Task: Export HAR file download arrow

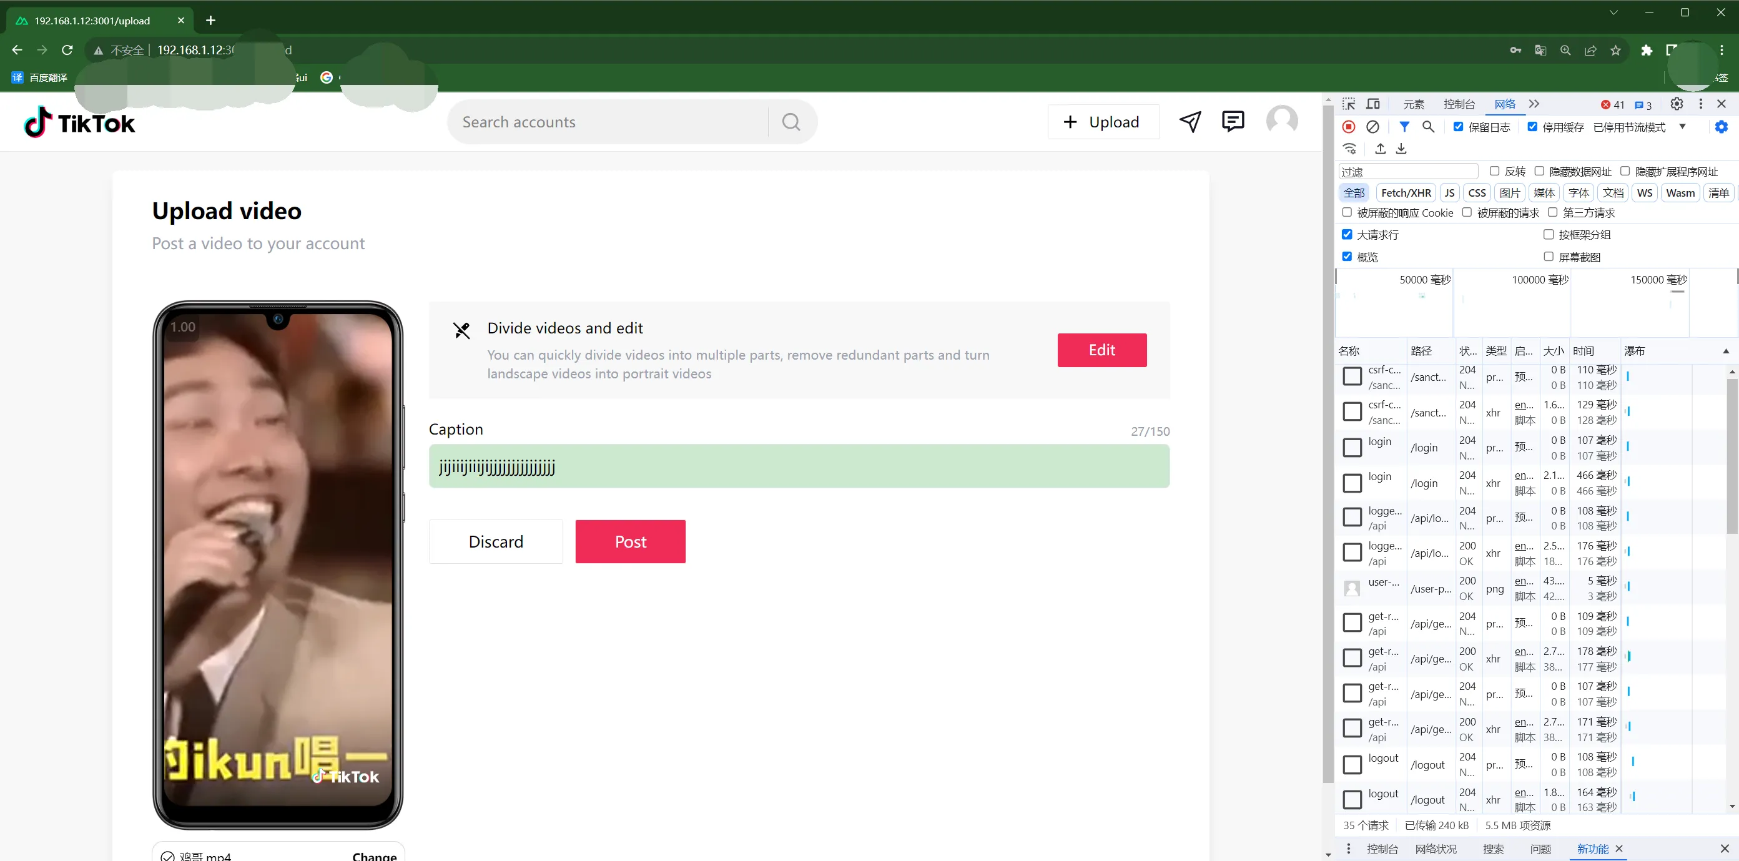Action: click(x=1401, y=149)
